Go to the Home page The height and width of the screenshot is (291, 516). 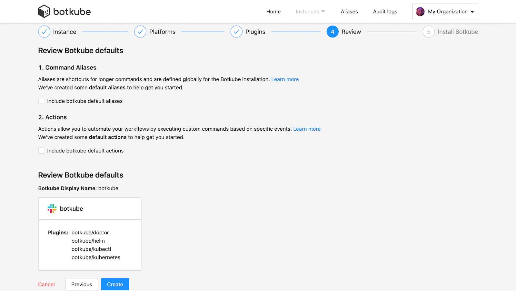coord(273,11)
